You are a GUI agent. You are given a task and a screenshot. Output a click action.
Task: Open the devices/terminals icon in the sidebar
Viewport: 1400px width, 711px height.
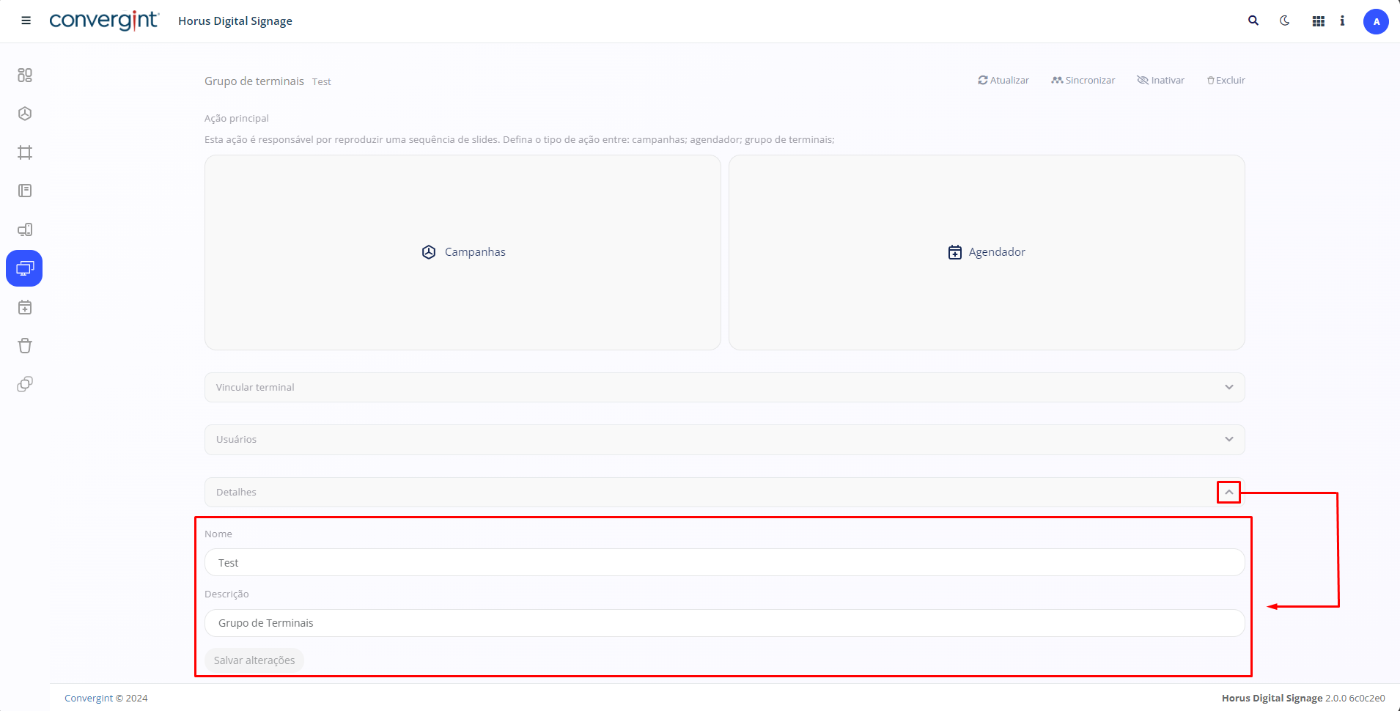click(x=25, y=229)
